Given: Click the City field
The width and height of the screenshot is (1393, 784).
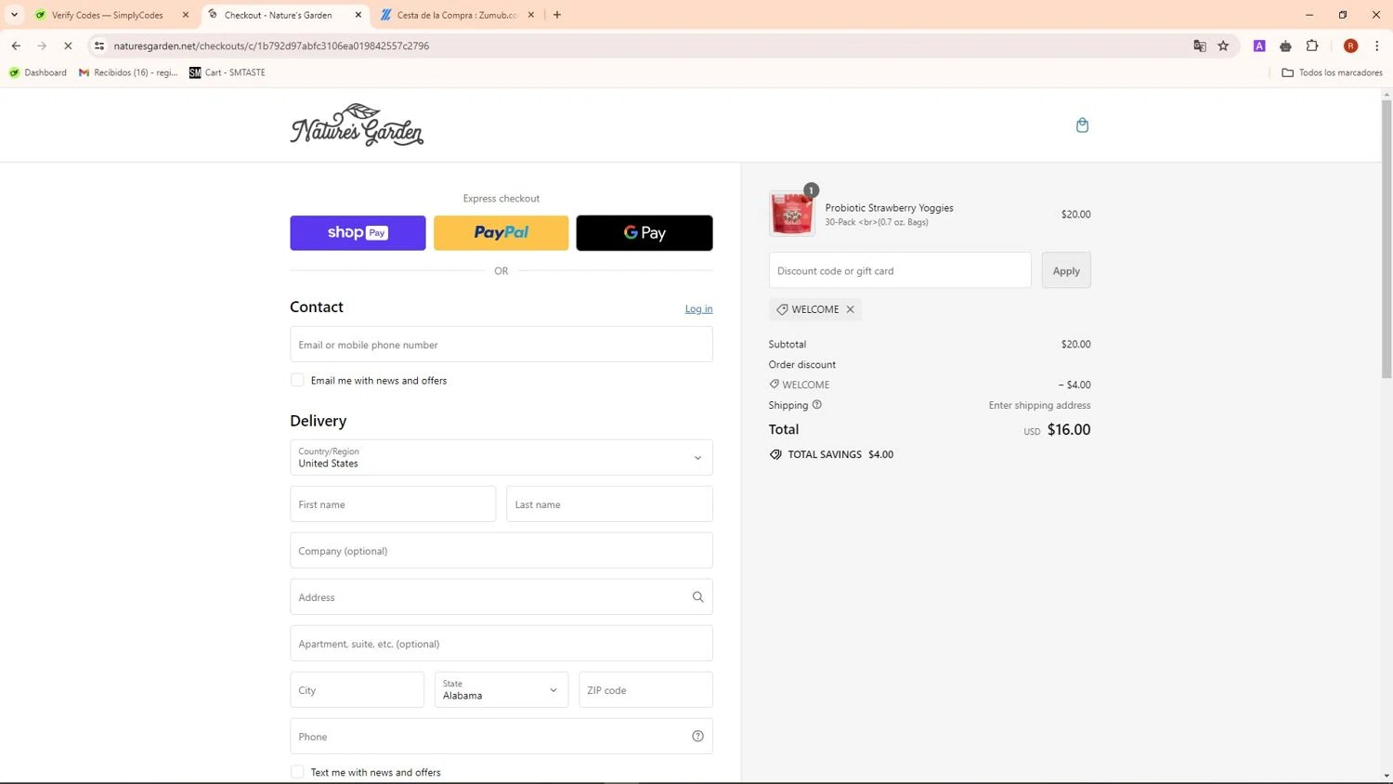Looking at the screenshot, I should (357, 690).
